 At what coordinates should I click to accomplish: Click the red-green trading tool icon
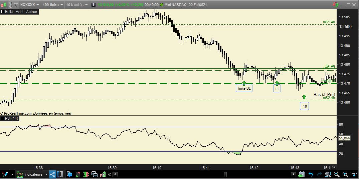click(x=103, y=175)
